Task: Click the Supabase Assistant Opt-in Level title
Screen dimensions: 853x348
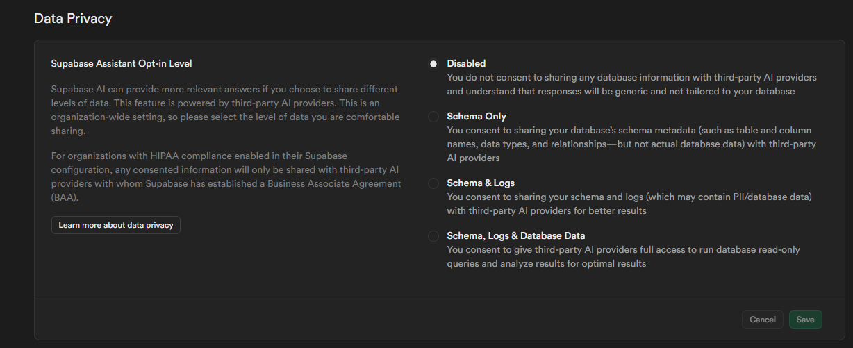Action: (122, 63)
